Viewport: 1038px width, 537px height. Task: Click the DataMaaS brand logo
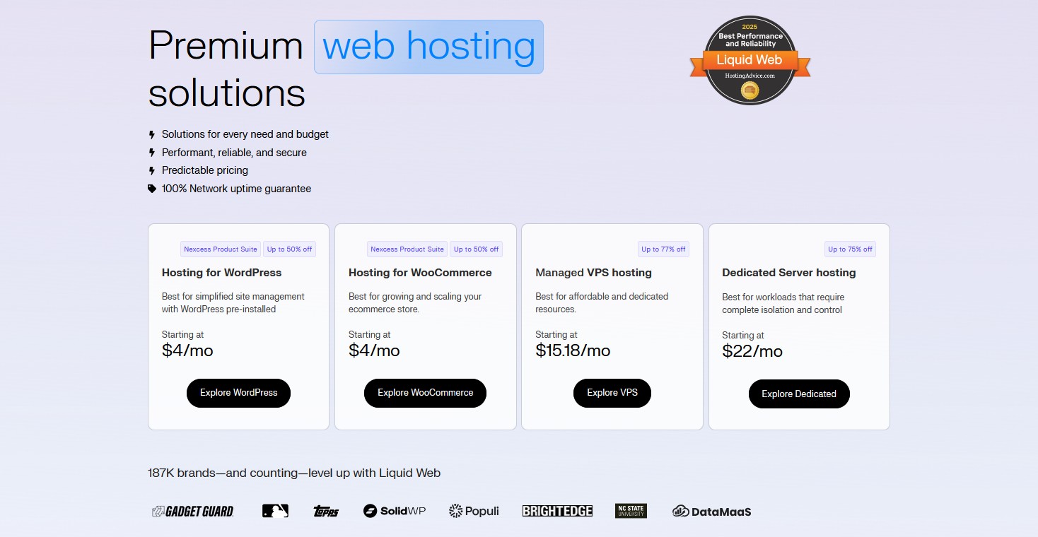(711, 511)
